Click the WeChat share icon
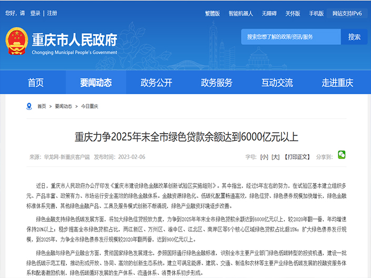The image size is (371, 278). tap(342, 155)
